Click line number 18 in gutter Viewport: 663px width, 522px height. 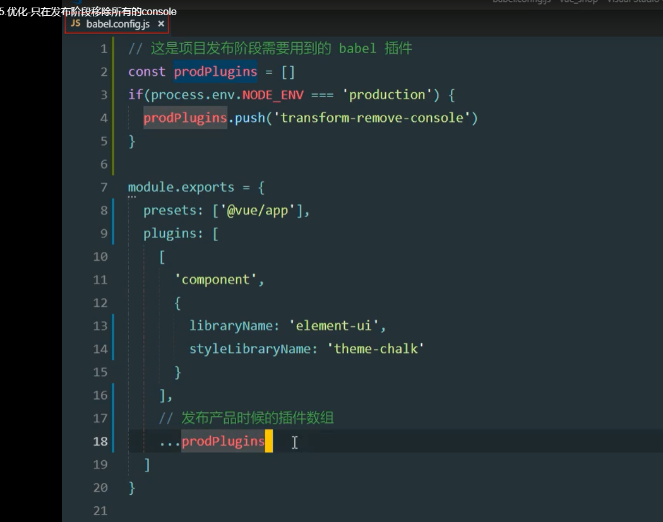pos(100,441)
